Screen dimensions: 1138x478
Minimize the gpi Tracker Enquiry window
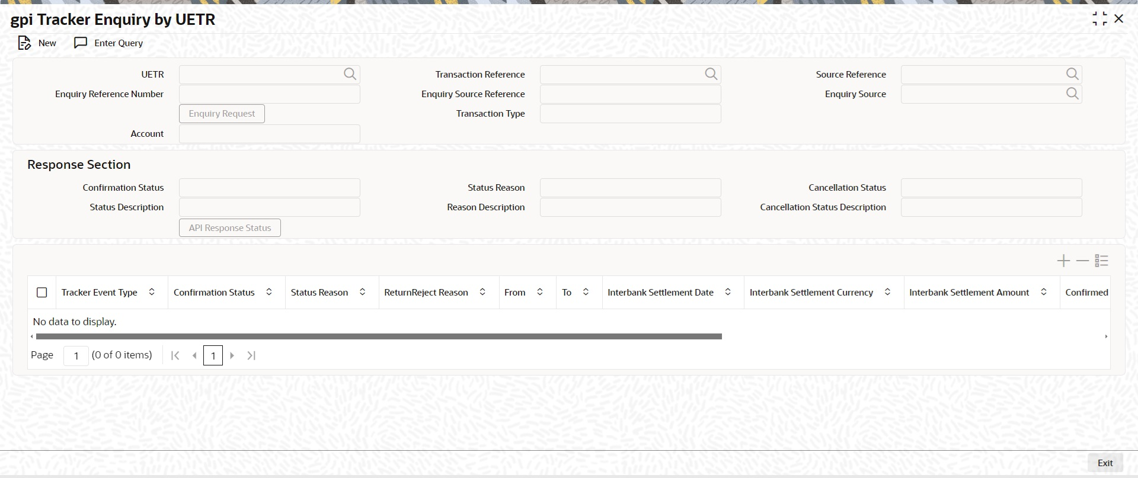(1099, 19)
